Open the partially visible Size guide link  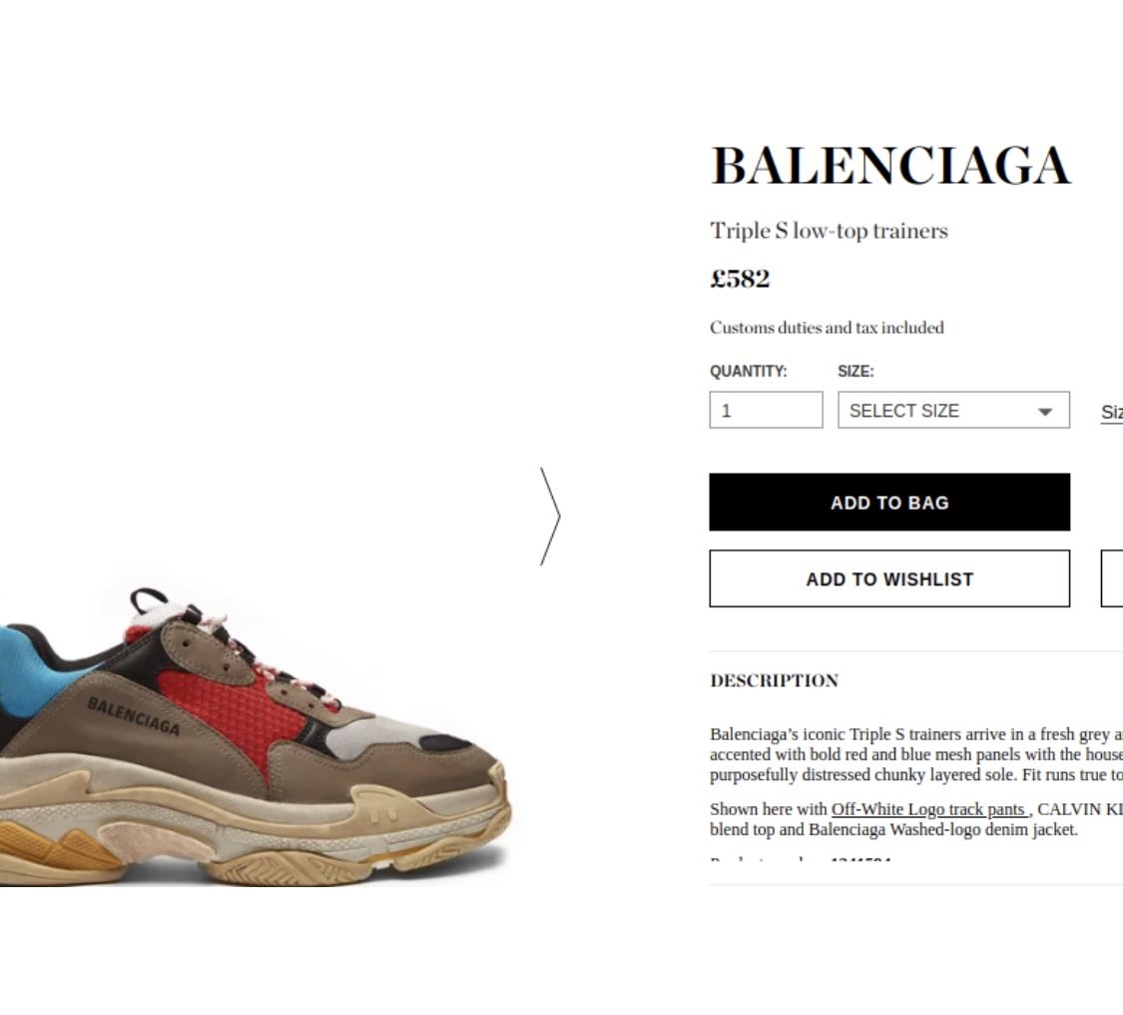(1112, 413)
